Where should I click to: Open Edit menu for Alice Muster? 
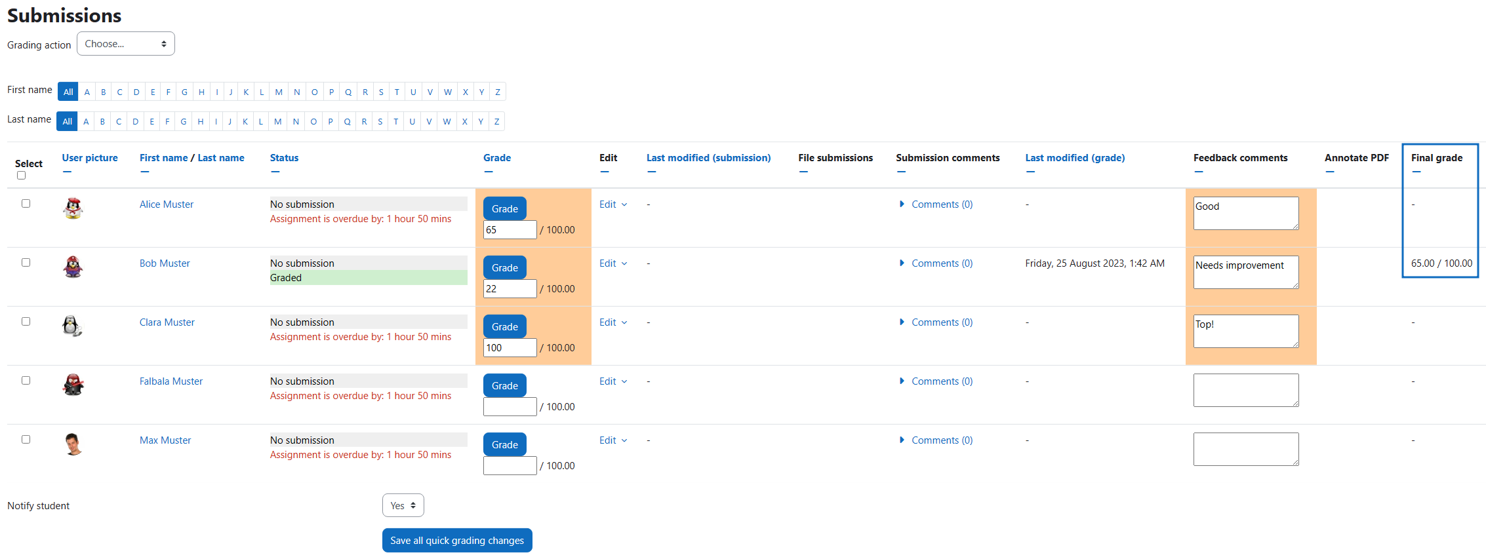(613, 204)
